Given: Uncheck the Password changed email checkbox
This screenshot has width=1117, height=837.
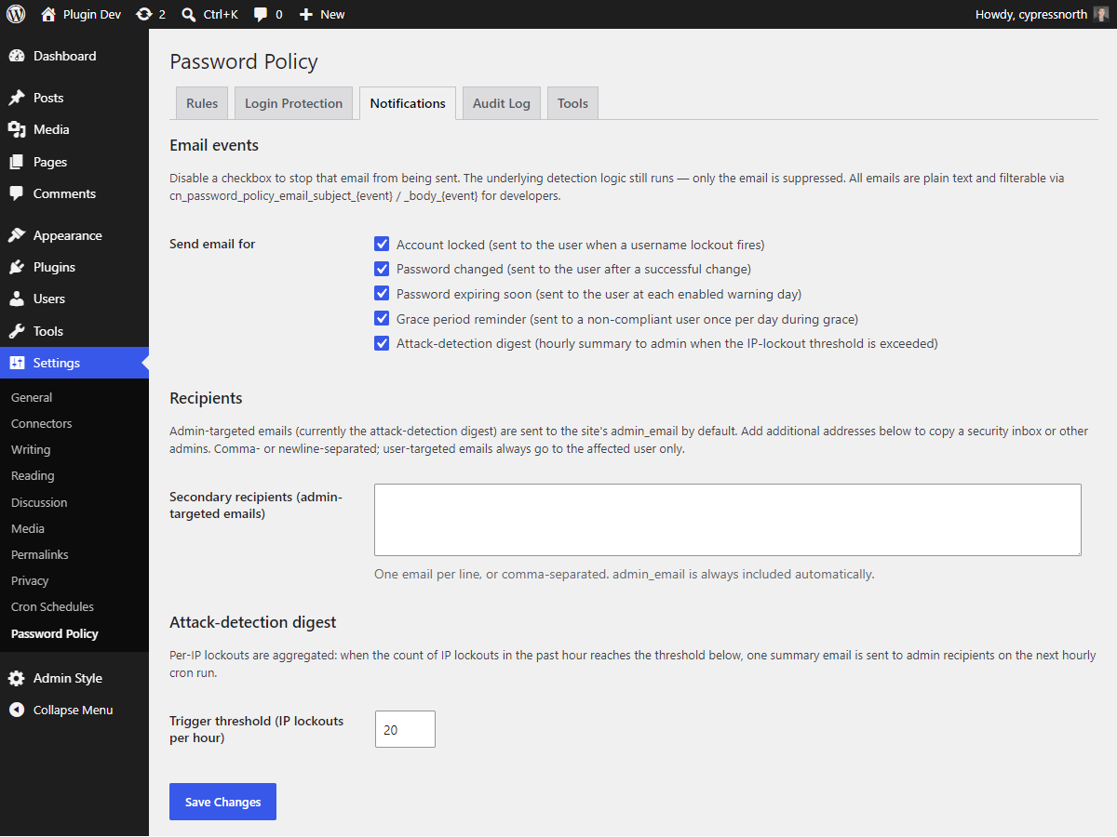Looking at the screenshot, I should point(382,269).
